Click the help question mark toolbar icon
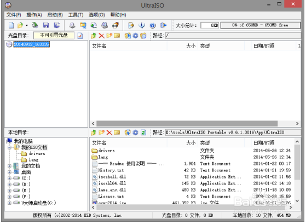 pos(153,25)
